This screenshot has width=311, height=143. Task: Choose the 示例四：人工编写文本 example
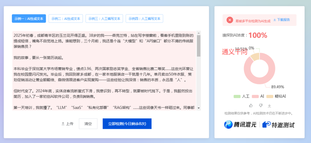coord(144,19)
